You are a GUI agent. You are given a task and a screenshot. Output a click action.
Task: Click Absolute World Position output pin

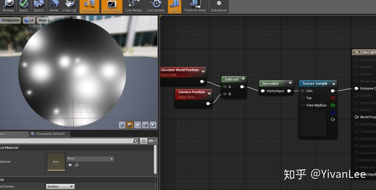point(202,82)
